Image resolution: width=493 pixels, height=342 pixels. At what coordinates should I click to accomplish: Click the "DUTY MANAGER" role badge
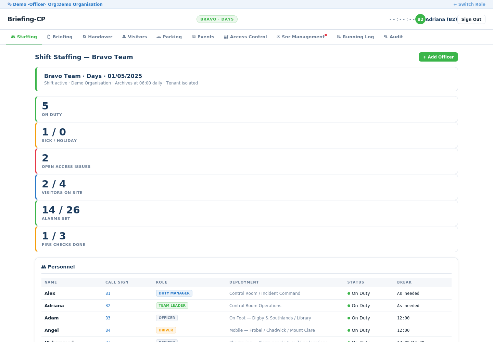pos(174,293)
